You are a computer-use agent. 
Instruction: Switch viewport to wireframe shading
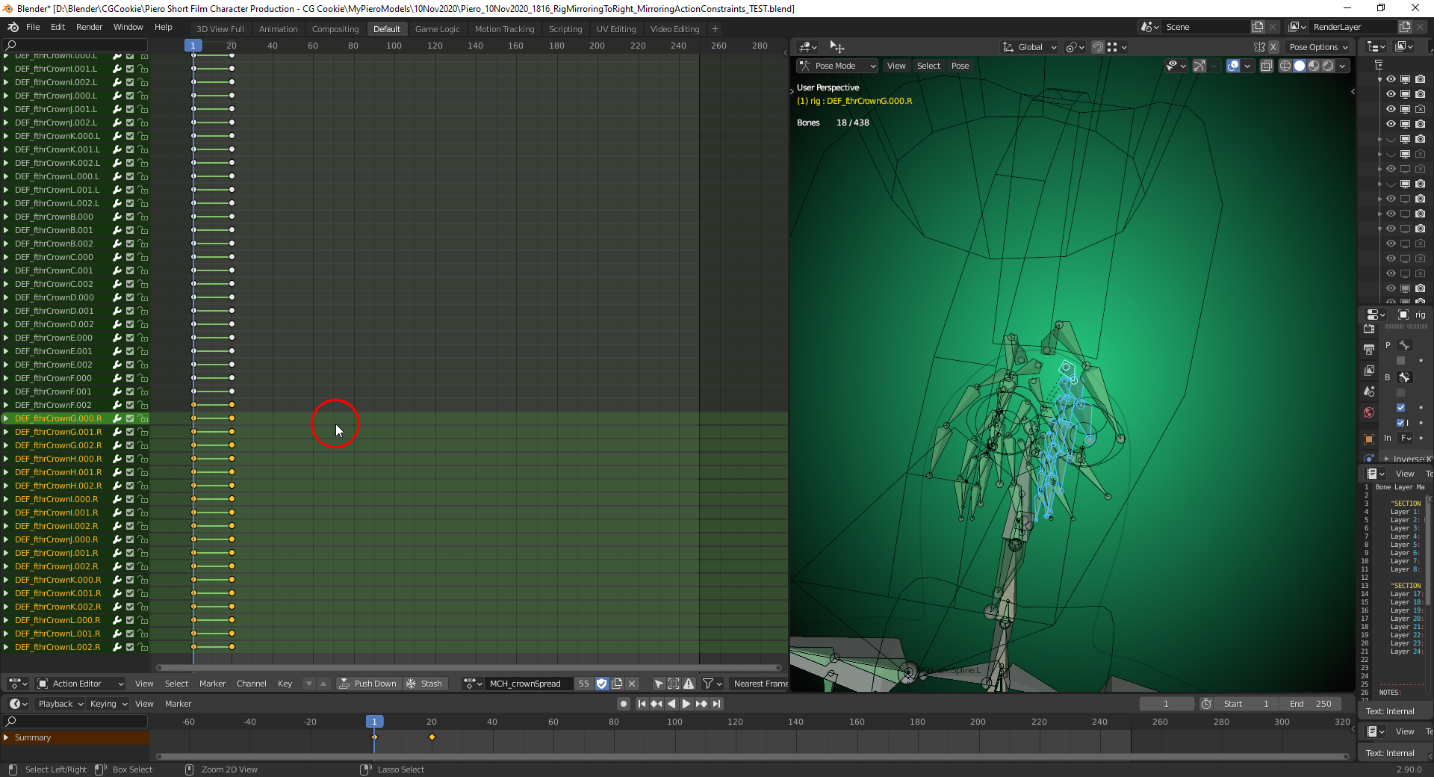[x=1285, y=66]
